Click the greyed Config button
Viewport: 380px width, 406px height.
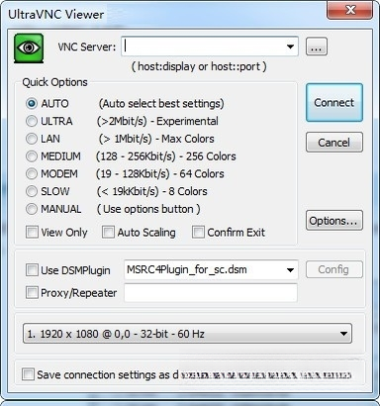pyautogui.click(x=334, y=269)
